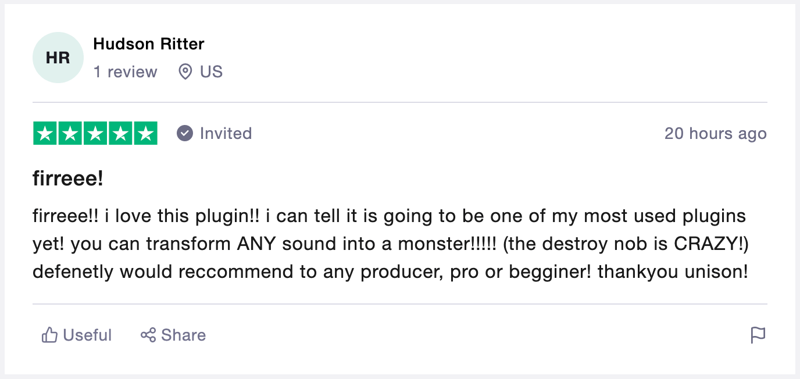Click the share network icon
Viewport: 800px width, 379px height.
click(x=148, y=335)
